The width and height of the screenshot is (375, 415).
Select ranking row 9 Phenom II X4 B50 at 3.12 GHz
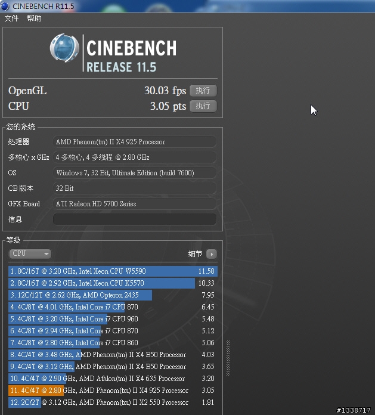[x=113, y=367]
